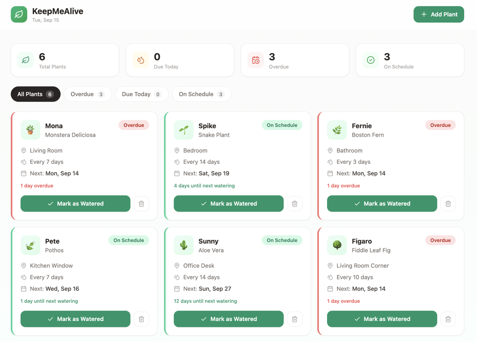Click the 'Living Room Corner' location text
477x342 pixels.
(363, 265)
